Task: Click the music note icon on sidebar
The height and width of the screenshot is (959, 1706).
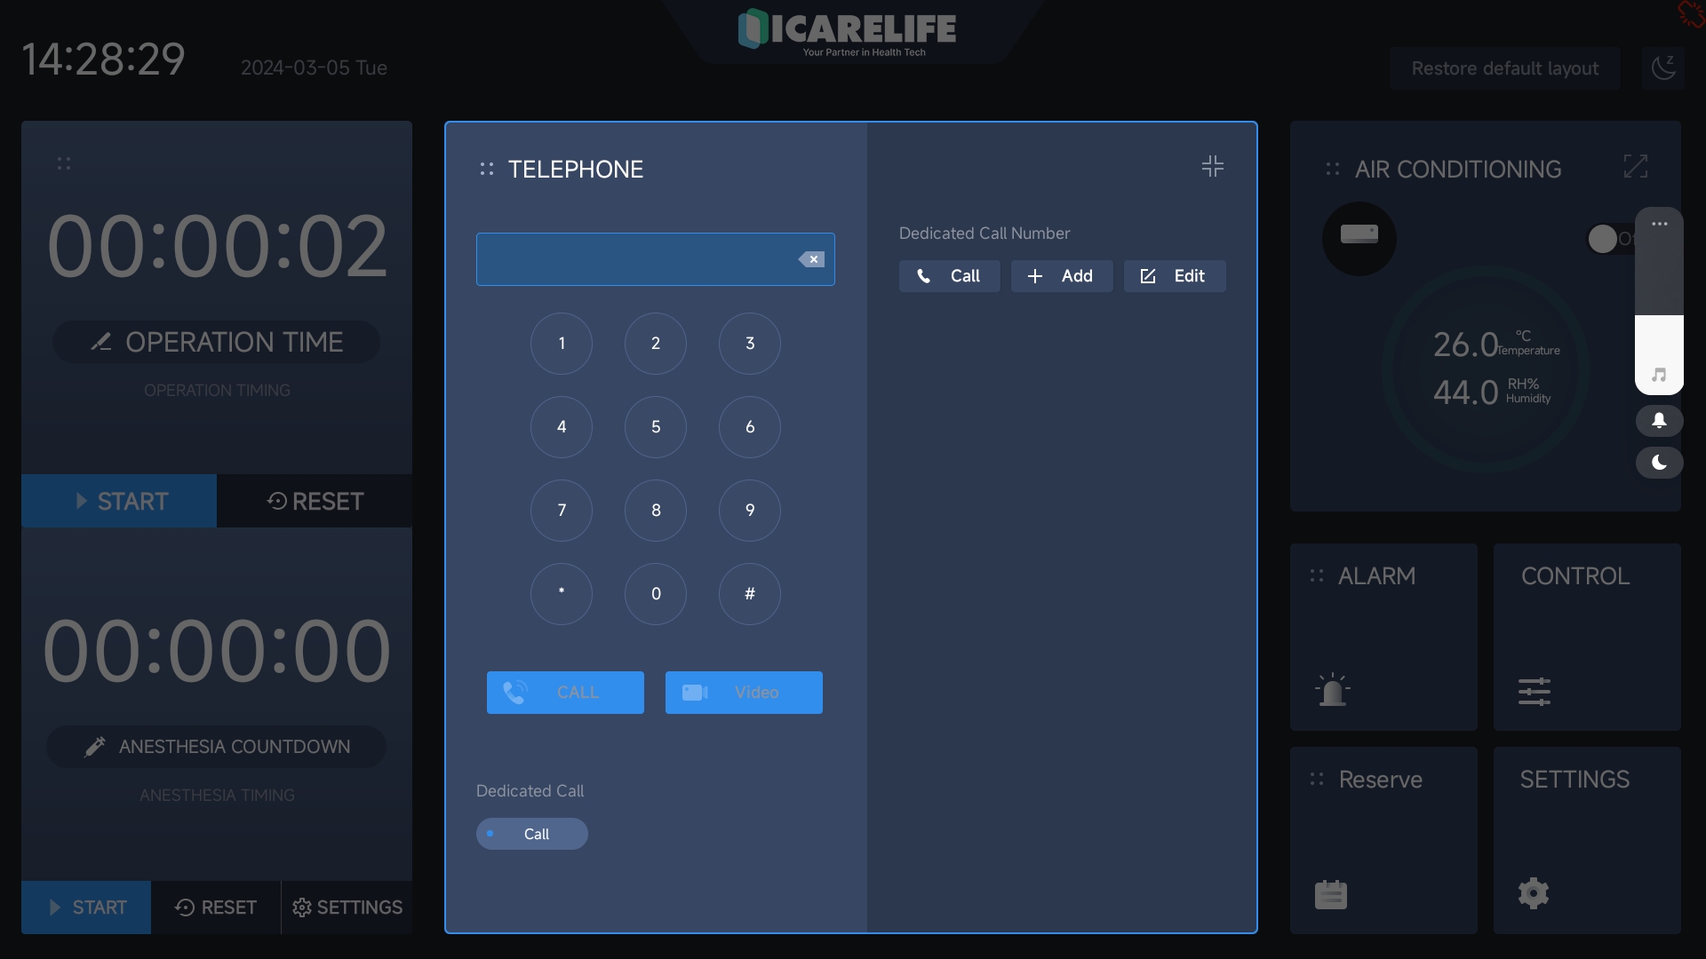Action: click(x=1659, y=375)
